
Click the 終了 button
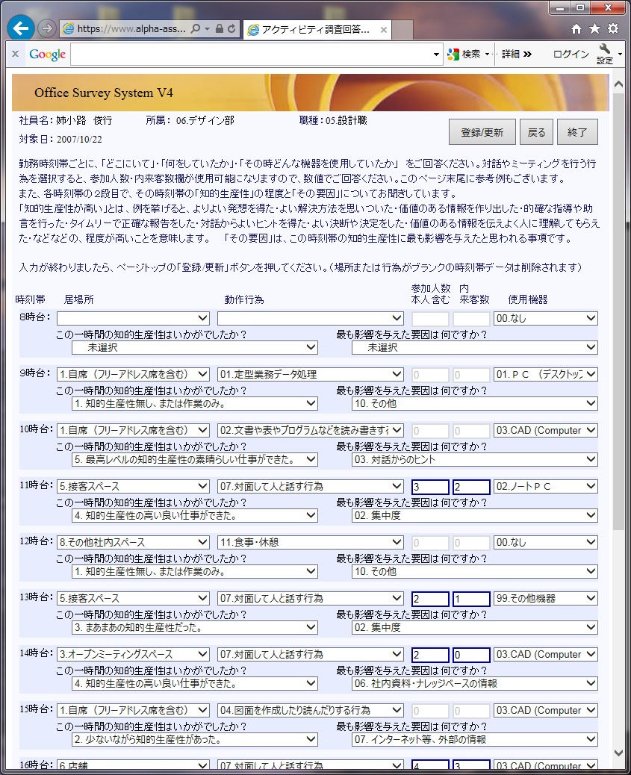pyautogui.click(x=577, y=132)
